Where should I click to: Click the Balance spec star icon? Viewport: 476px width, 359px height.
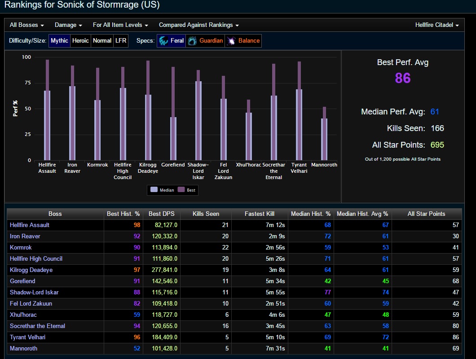click(x=231, y=41)
